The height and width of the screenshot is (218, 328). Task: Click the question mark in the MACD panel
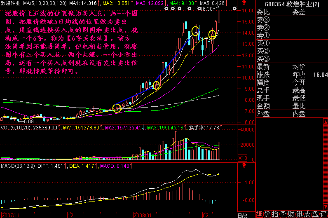coord(244,165)
